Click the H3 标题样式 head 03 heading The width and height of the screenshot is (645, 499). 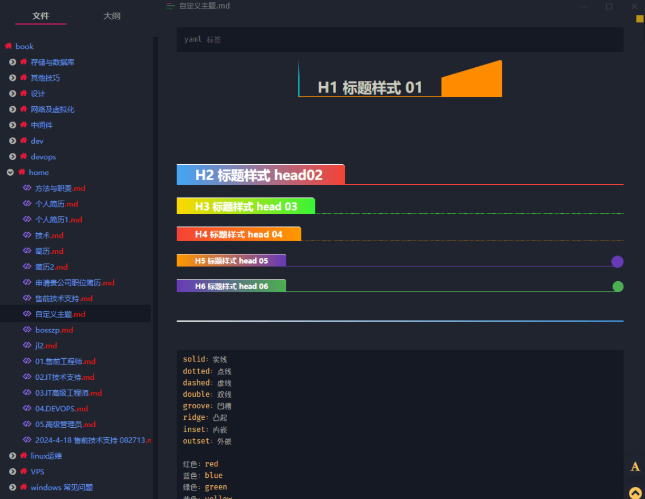tap(246, 206)
